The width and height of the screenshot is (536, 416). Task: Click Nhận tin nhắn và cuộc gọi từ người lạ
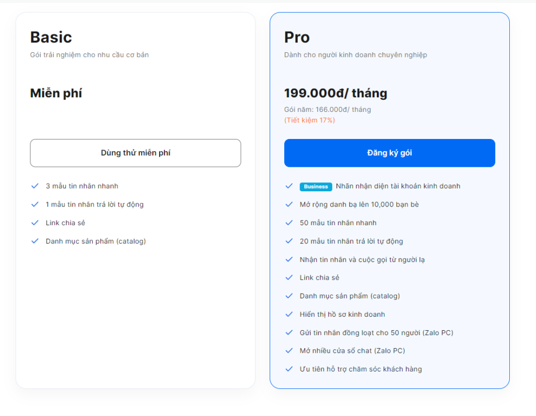click(362, 260)
